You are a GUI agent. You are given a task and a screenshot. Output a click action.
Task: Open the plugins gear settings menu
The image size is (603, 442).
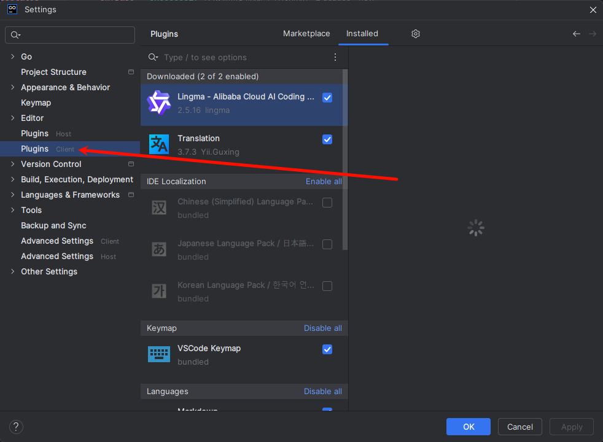415,34
